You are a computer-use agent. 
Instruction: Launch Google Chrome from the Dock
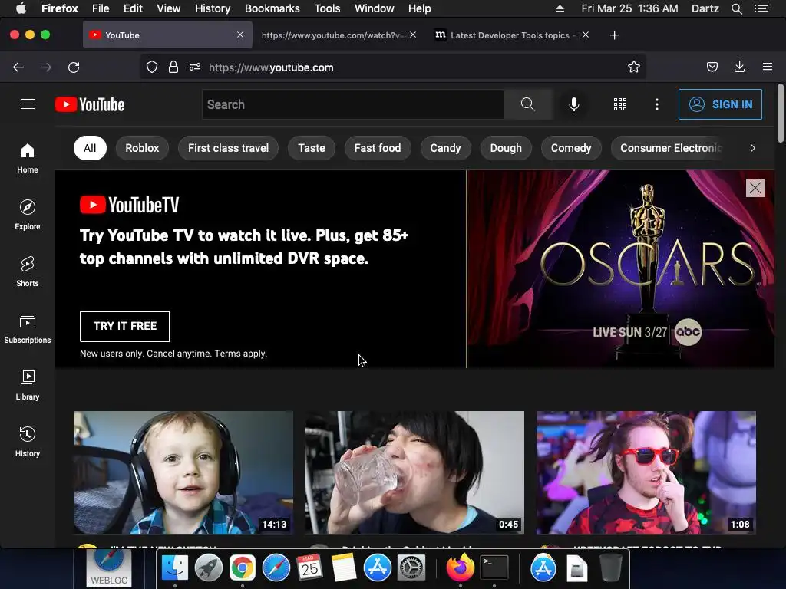[242, 568]
